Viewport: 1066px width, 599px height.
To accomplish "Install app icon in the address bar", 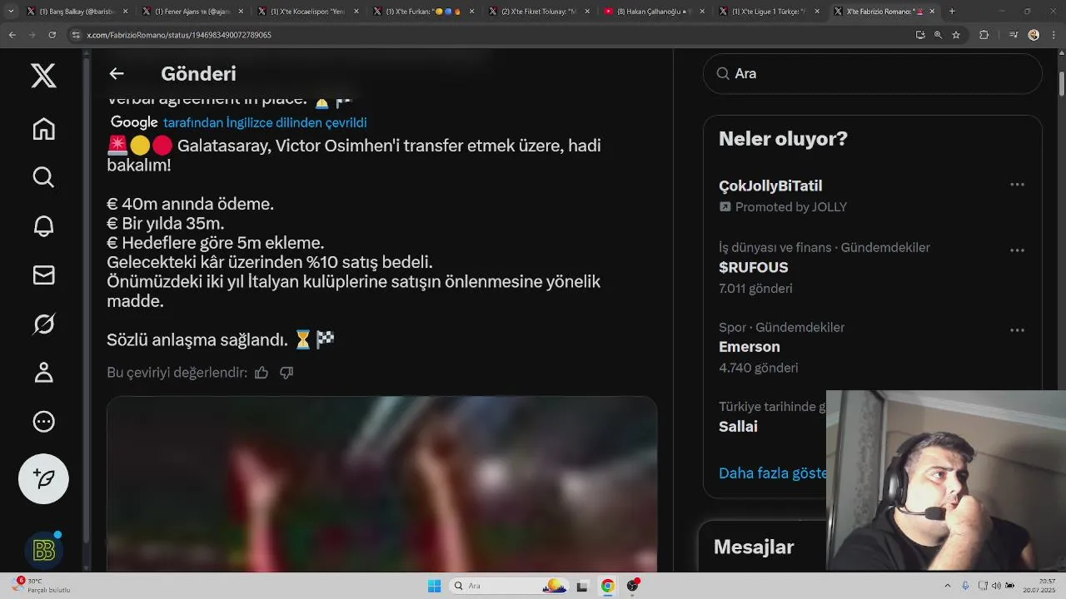I will tap(920, 35).
